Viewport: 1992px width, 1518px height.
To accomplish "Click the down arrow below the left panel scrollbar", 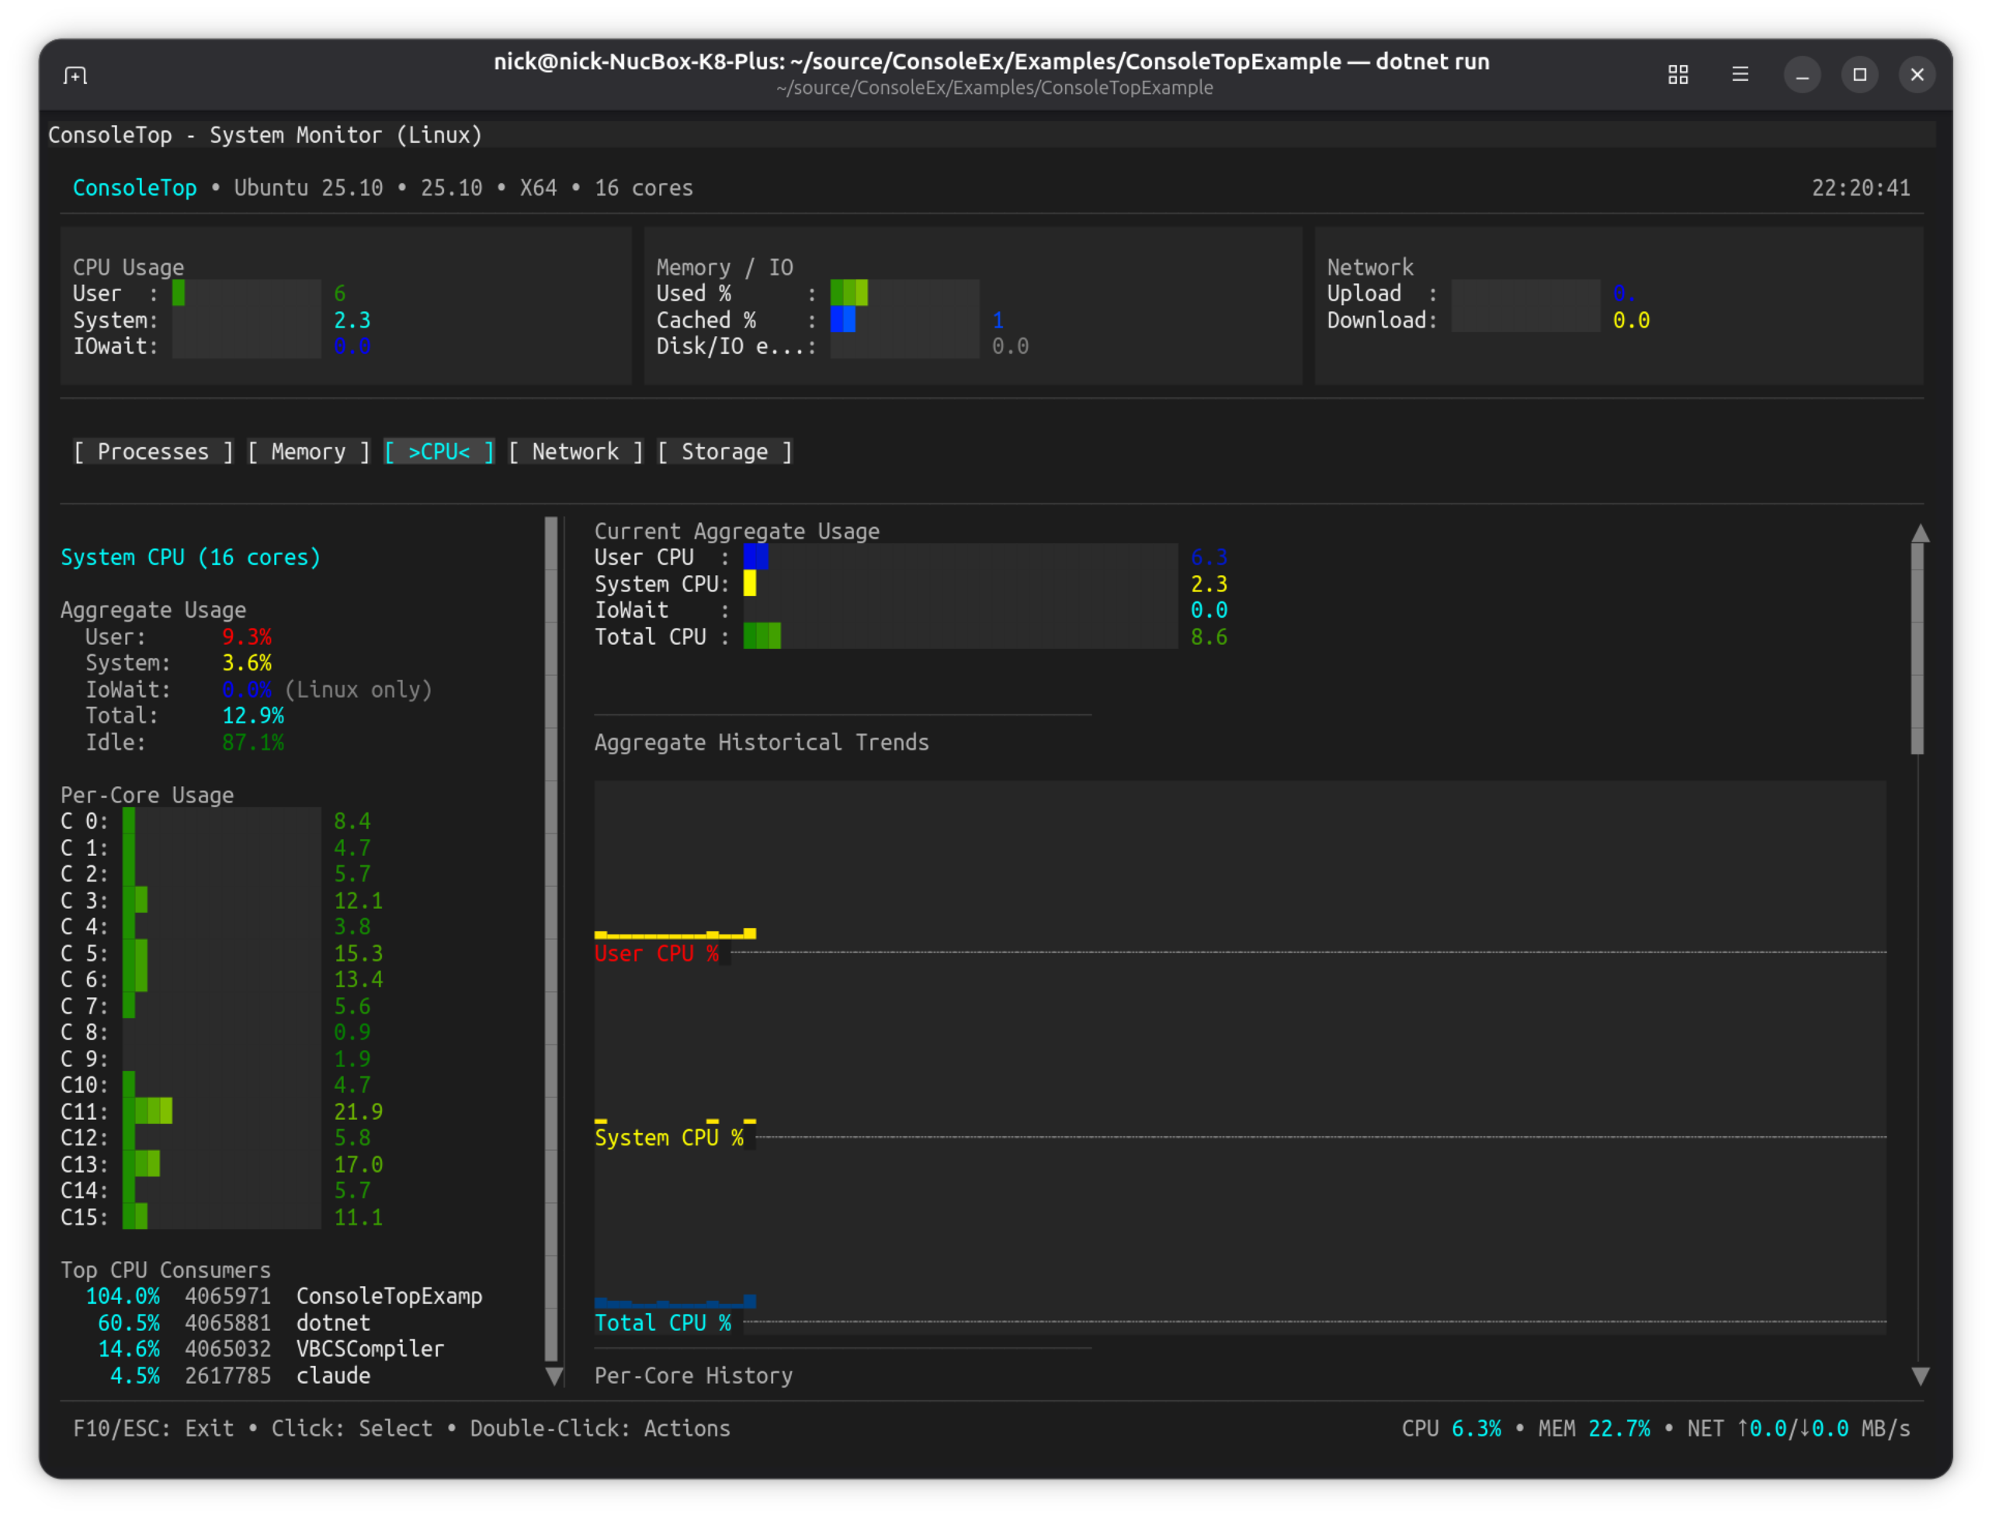I will click(554, 1377).
